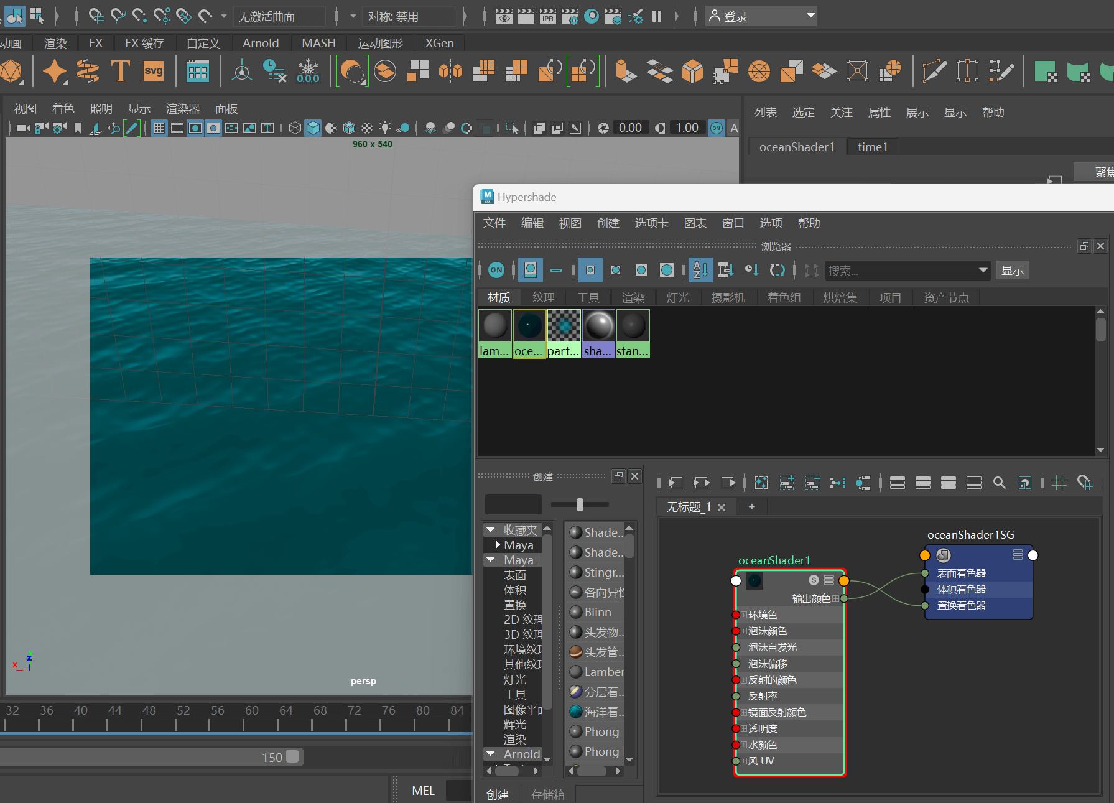The width and height of the screenshot is (1114, 803).
Task: Collapse the Arnold category in create panel
Action: pos(491,754)
